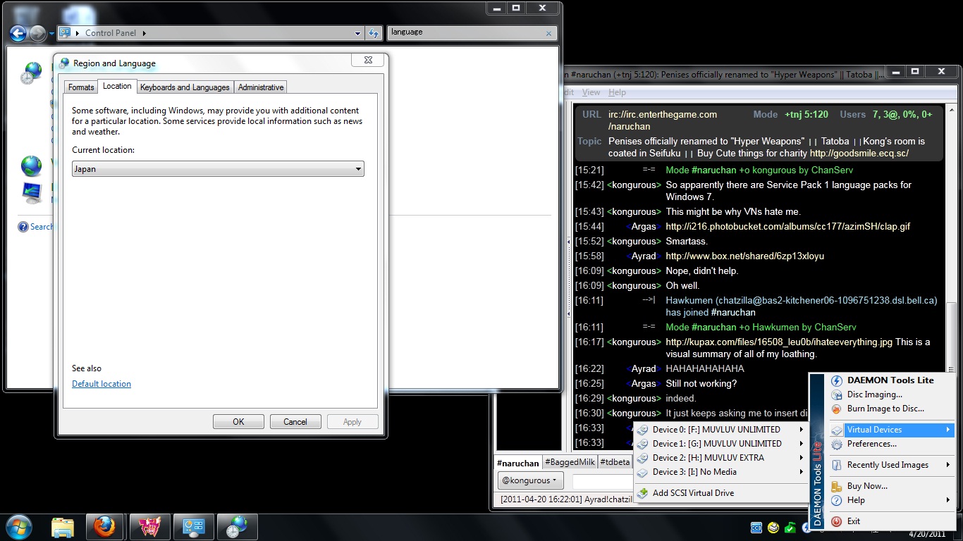Image resolution: width=963 pixels, height=541 pixels.
Task: Expand Device 3 [I:] No Media submenu arrow
Action: coord(802,472)
